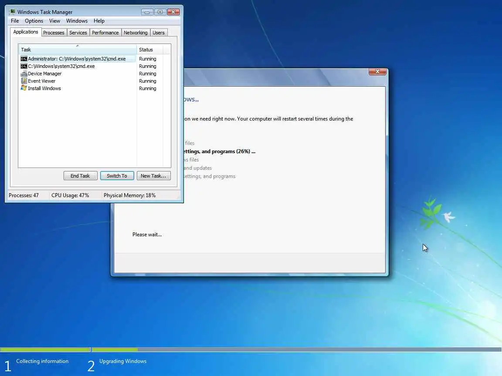Switch to the Networking tab
Screen dimensions: 502x376
click(136, 33)
